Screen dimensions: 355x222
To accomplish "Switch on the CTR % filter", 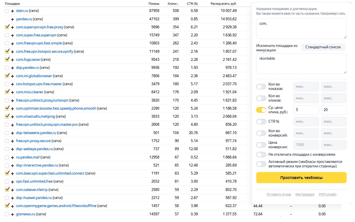I will [261, 122].
